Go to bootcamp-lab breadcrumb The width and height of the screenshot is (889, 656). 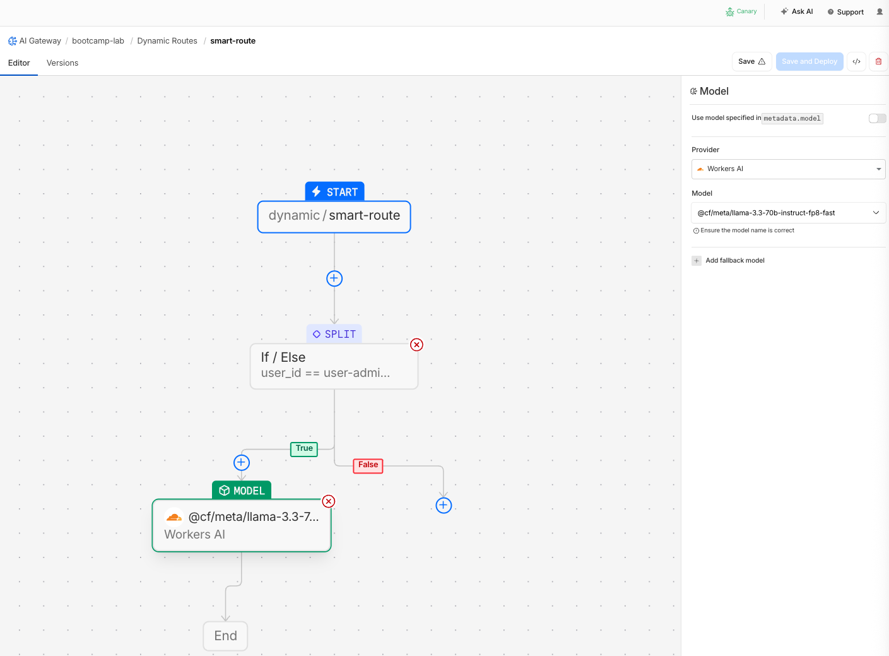point(98,41)
